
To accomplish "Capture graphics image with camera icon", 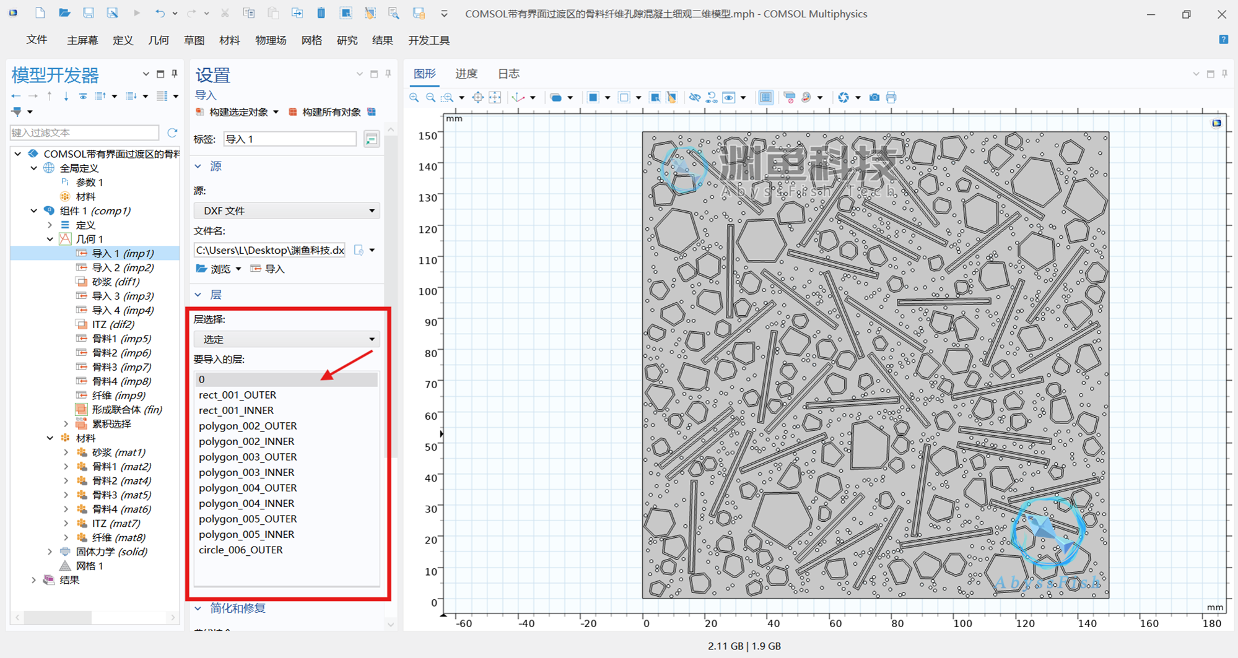I will (x=874, y=97).
